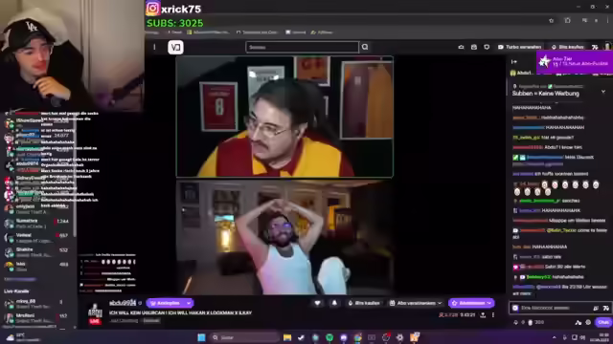Open the Windows Start button

(x=201, y=337)
